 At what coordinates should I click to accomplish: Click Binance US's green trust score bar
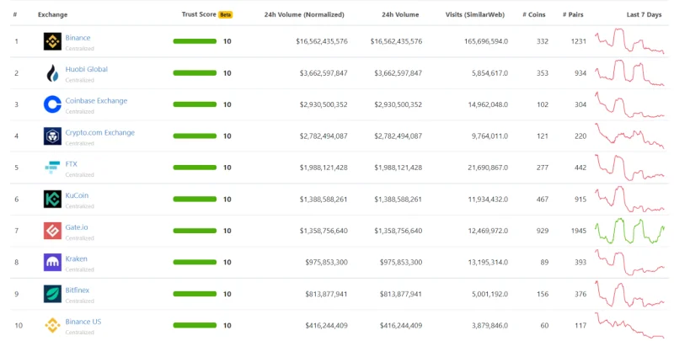pos(195,325)
